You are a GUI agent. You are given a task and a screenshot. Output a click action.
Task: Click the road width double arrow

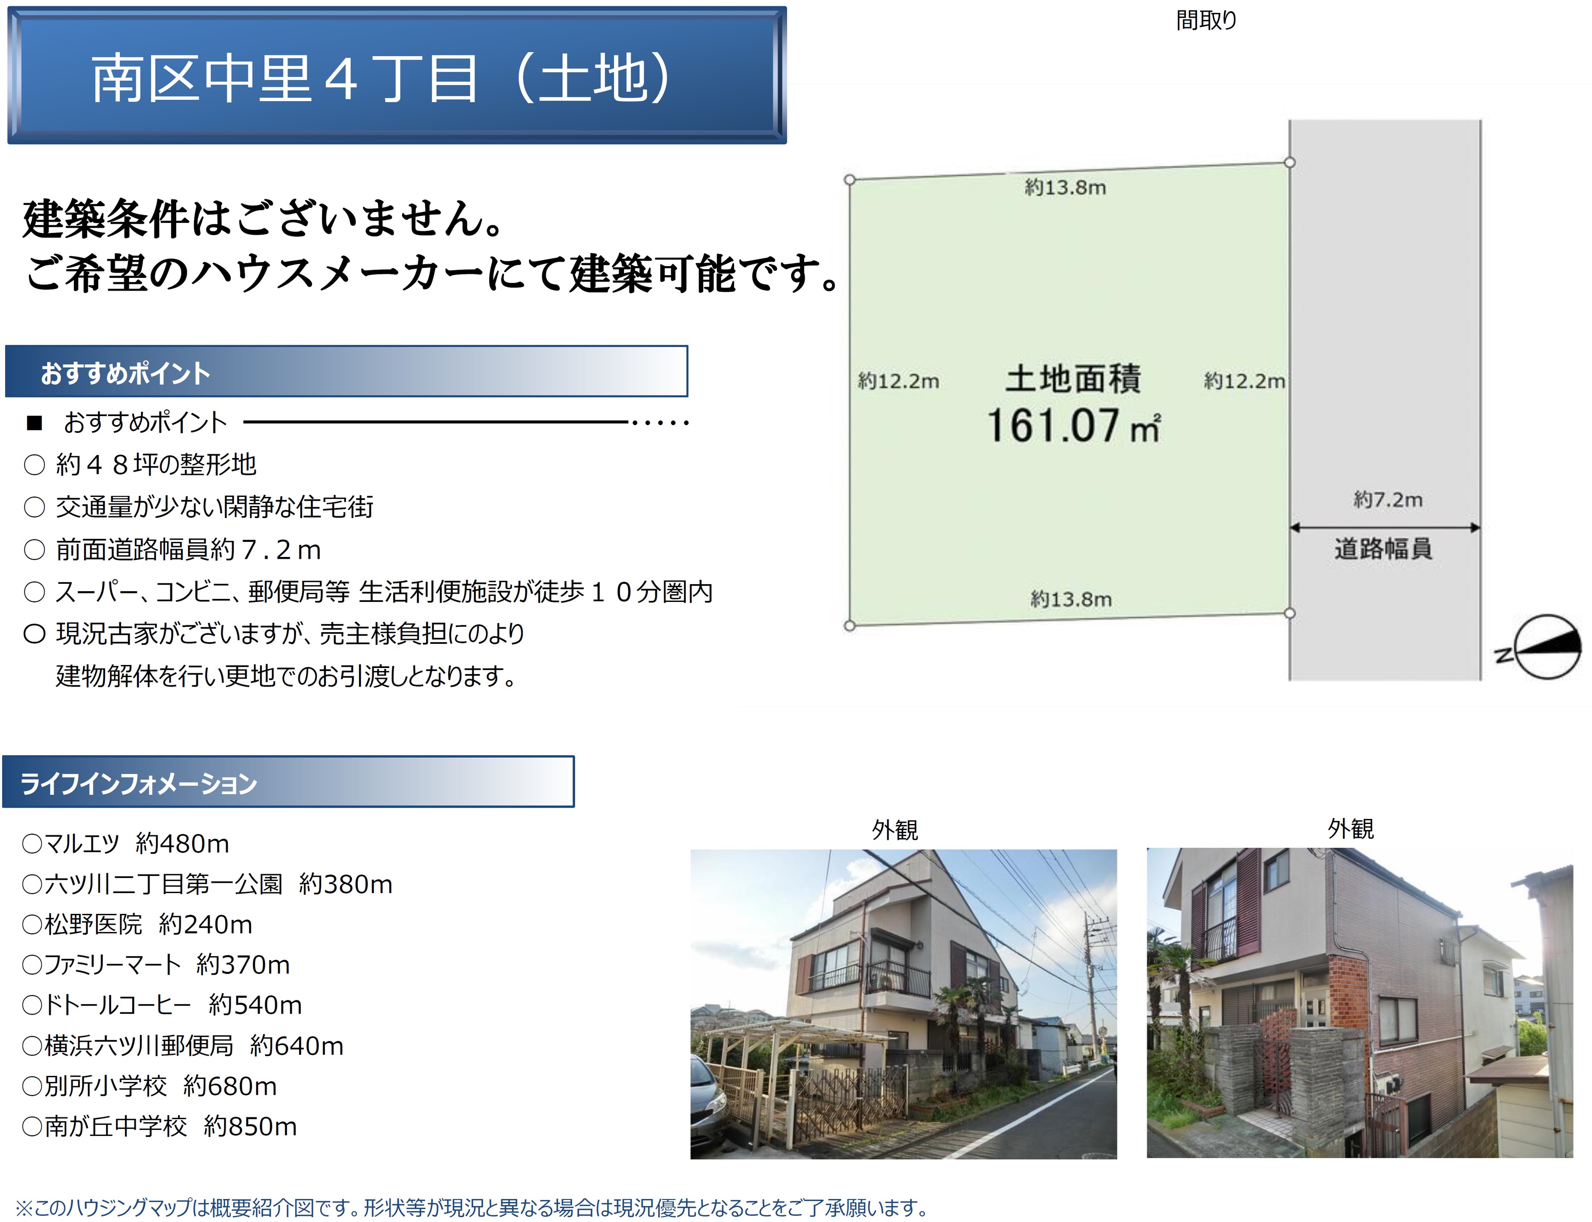point(1384,527)
